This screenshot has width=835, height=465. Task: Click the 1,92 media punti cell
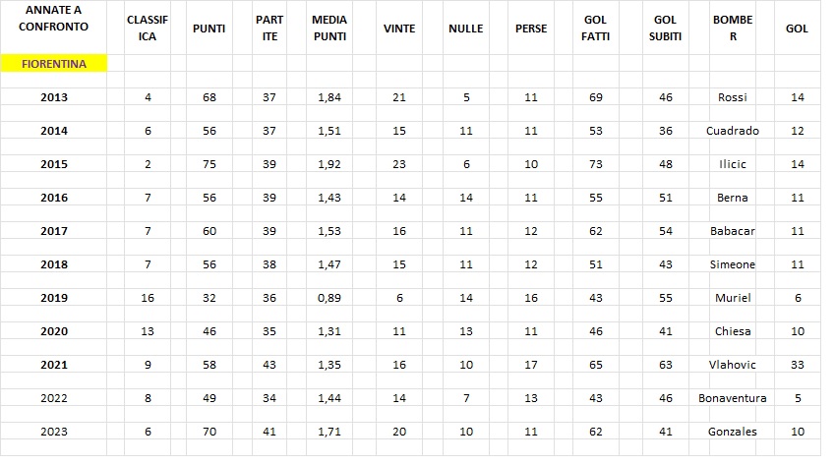pyautogui.click(x=329, y=164)
